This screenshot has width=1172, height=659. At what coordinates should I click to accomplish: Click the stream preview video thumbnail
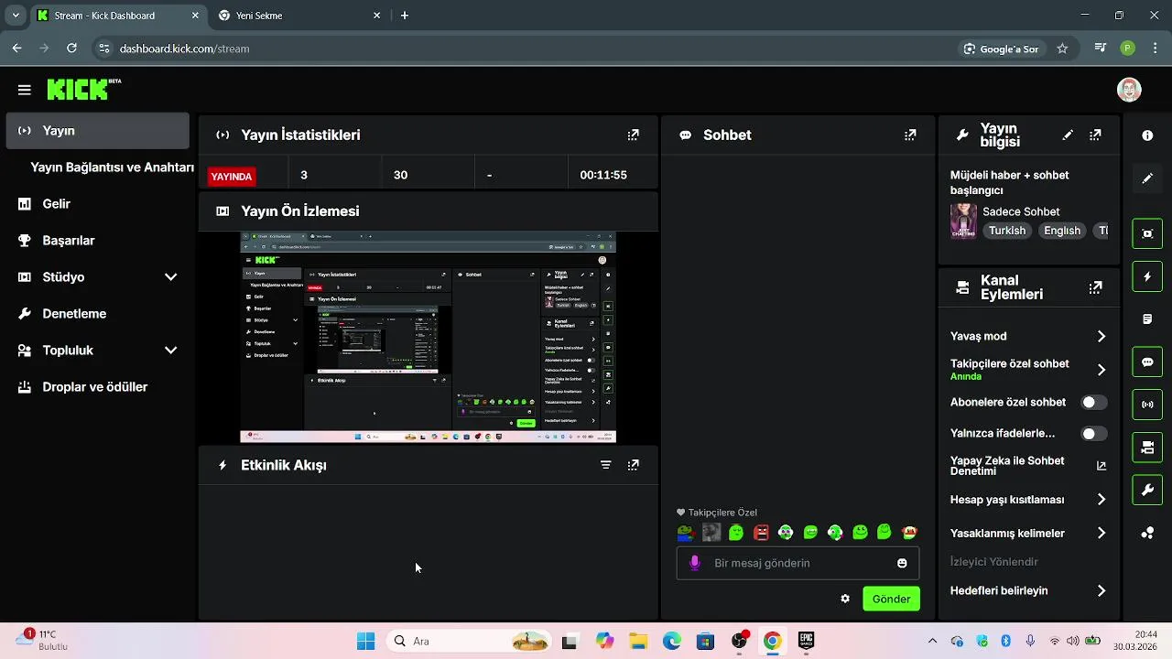click(429, 337)
